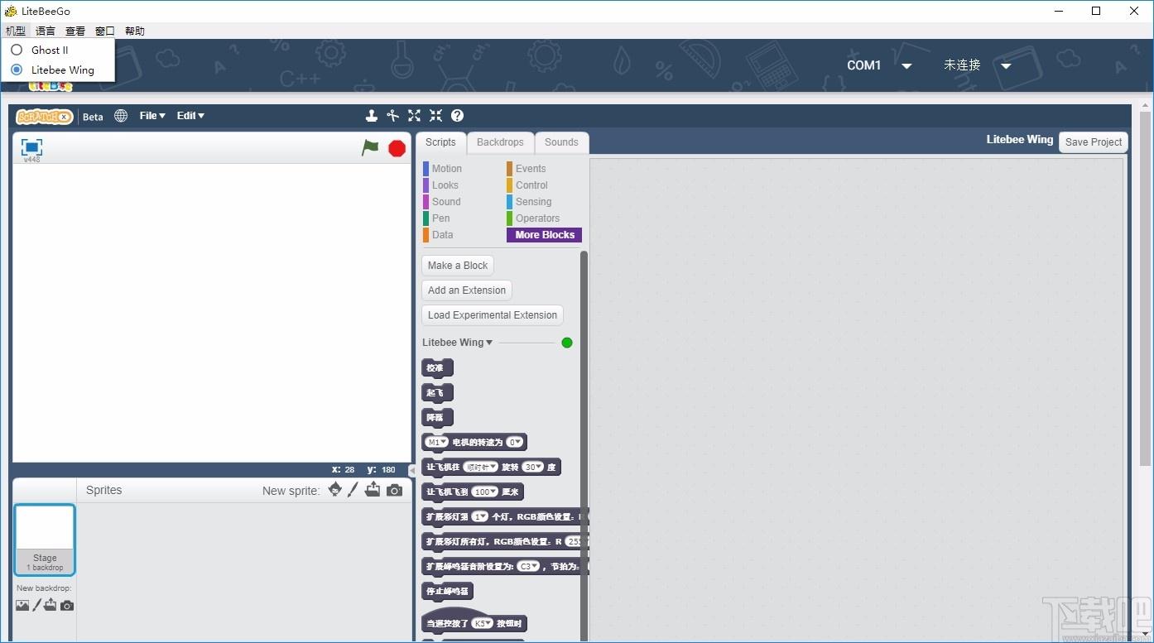
Task: Open the K5 button selector dropdown
Action: (483, 623)
